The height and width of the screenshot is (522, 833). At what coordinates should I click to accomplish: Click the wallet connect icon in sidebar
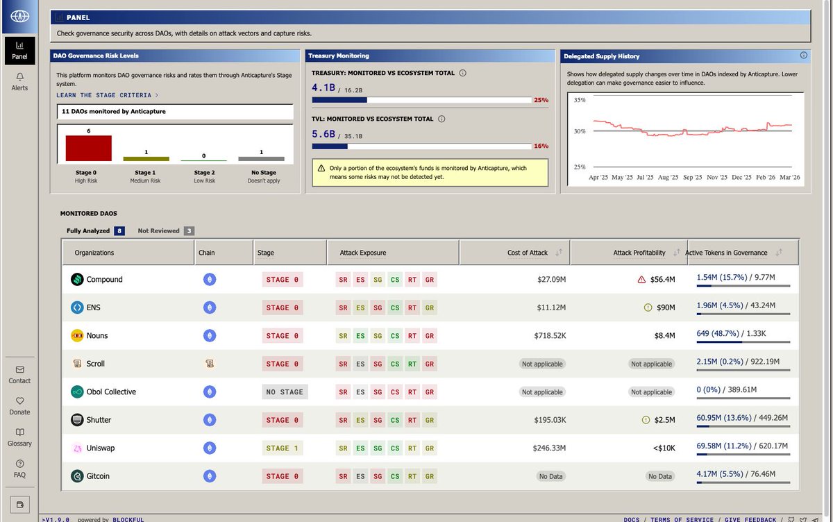point(19,504)
